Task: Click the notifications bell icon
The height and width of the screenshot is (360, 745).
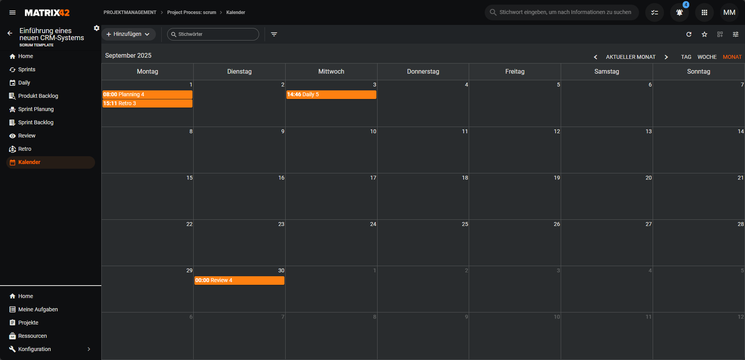Action: coord(679,12)
